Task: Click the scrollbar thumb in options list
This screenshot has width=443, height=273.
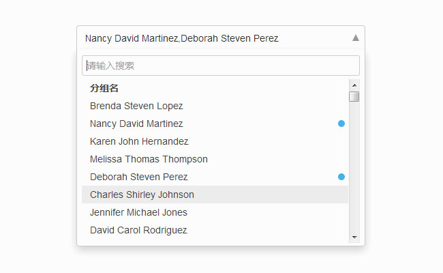Action: click(354, 96)
